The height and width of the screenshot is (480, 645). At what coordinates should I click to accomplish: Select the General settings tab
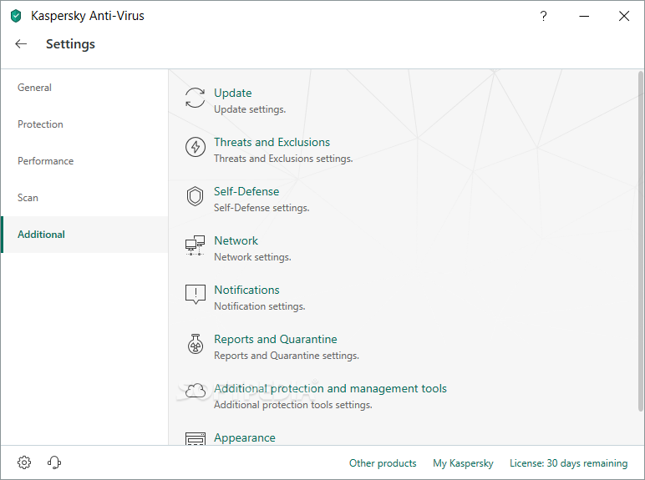coord(84,88)
